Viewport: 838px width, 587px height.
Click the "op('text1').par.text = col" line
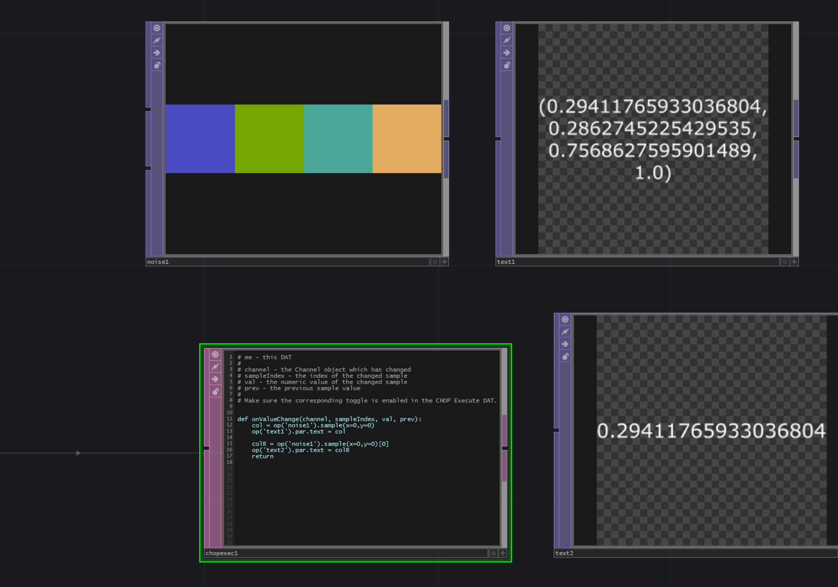click(x=298, y=432)
